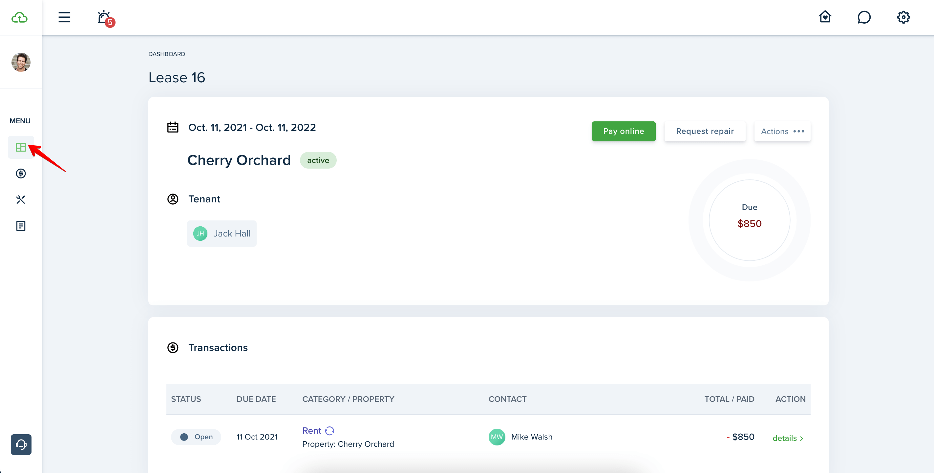The width and height of the screenshot is (934, 473).
Task: Click the STATUS column header
Action: pos(186,399)
